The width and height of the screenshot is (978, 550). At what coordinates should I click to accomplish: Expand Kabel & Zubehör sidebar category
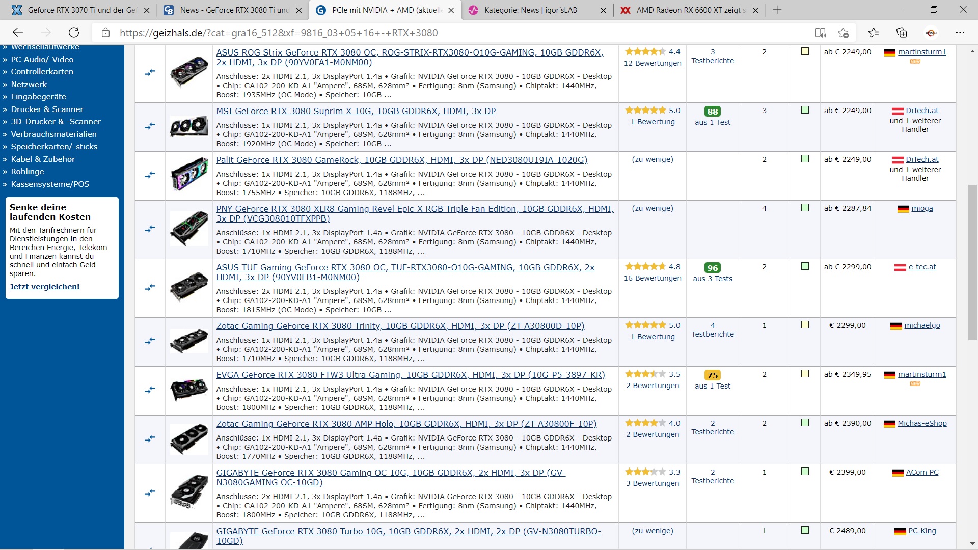coord(43,159)
